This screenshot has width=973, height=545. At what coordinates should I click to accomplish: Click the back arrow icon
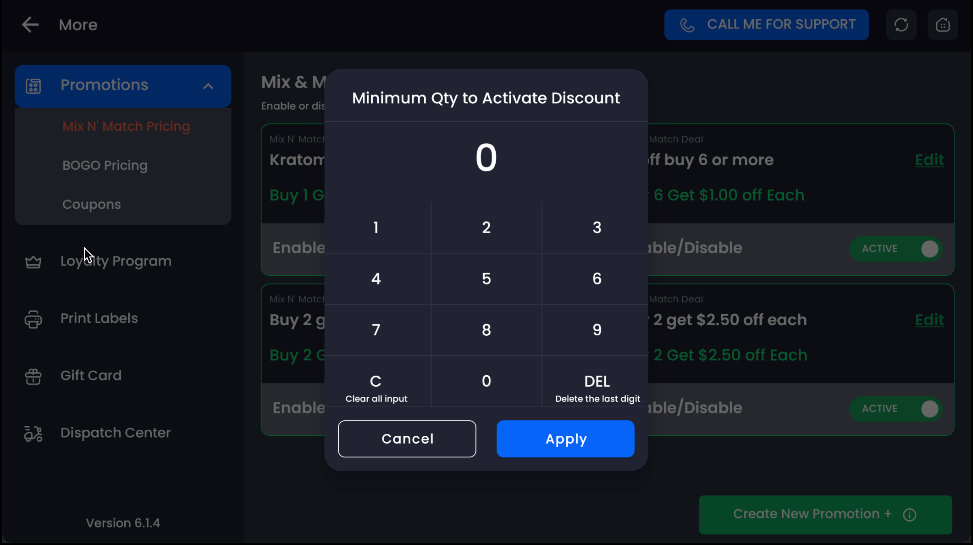click(x=30, y=25)
